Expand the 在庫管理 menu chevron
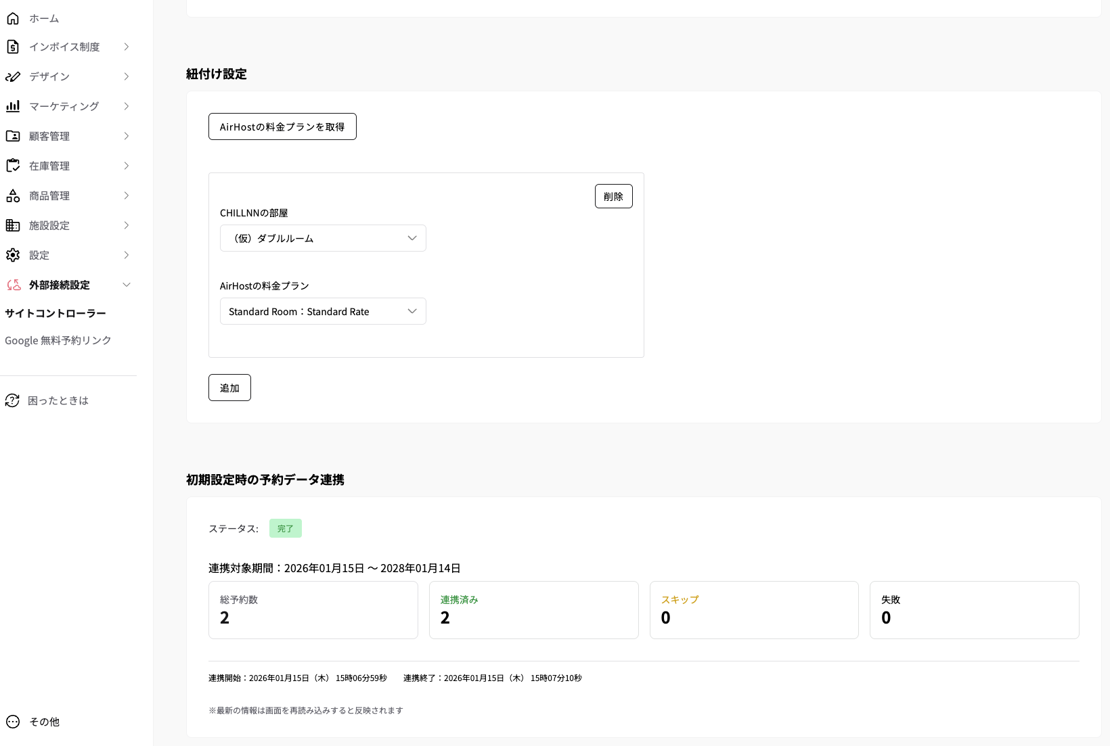The height and width of the screenshot is (746, 1110). pos(127,166)
